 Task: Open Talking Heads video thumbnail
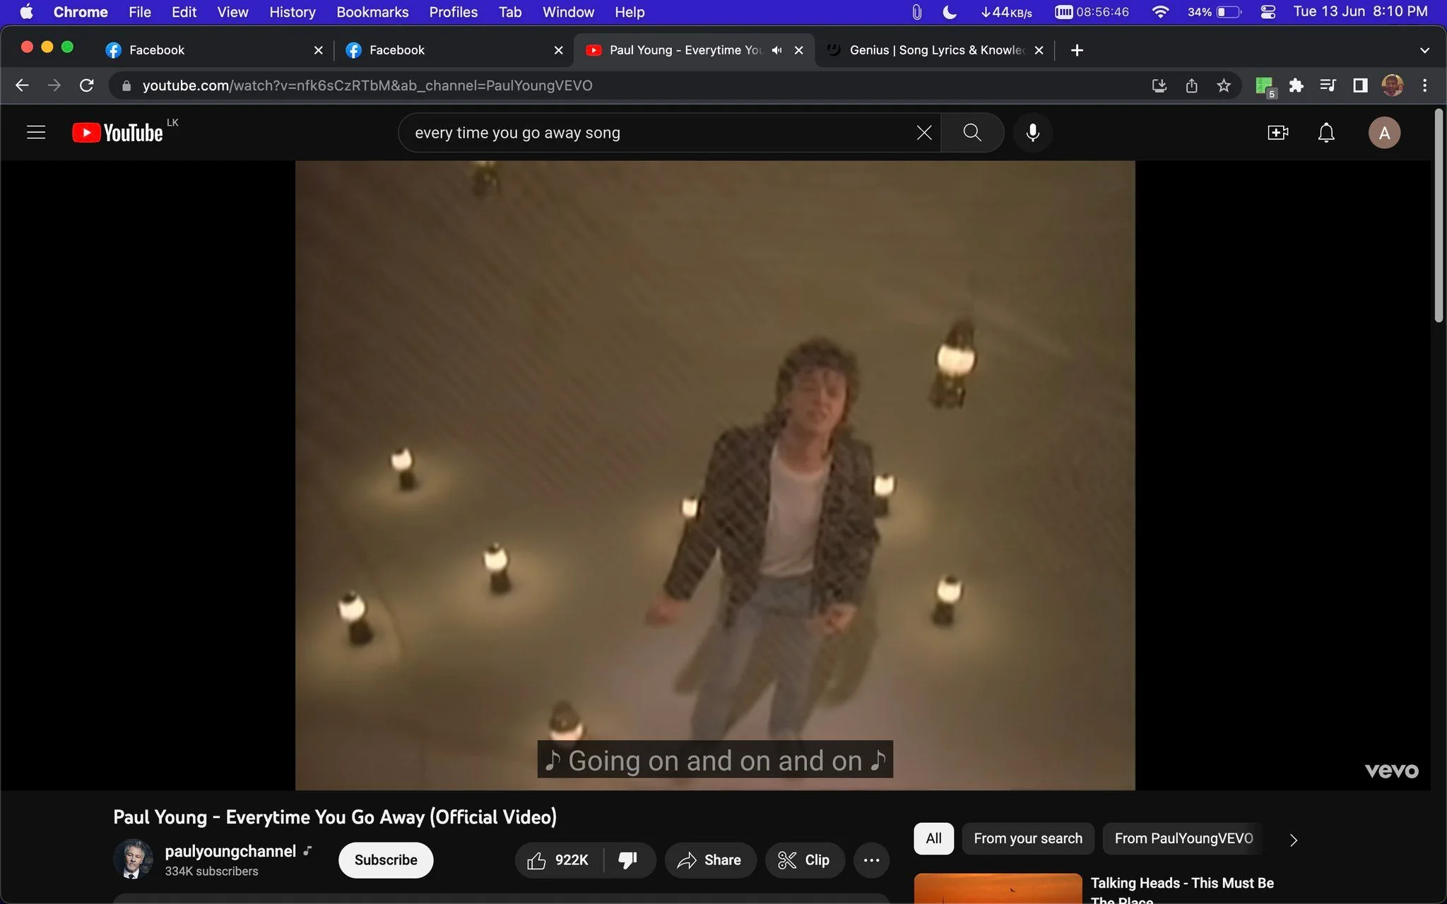pos(998,888)
